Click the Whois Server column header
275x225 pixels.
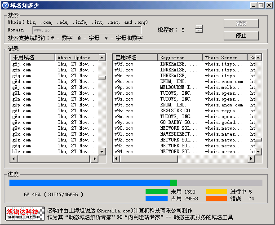pyautogui.click(x=225, y=57)
